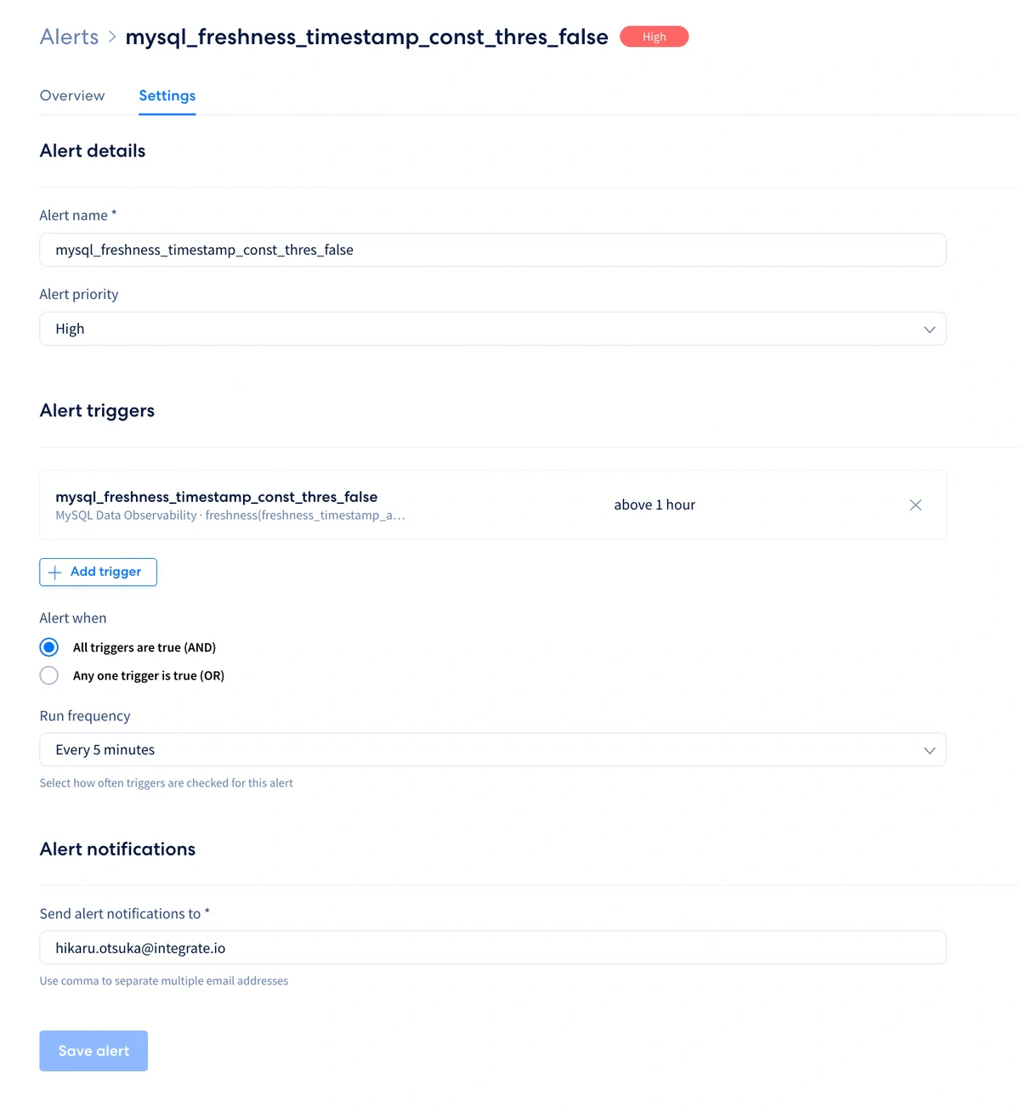Click the plus icon on Add trigger
Screen dimensions: 1020x1112
point(54,572)
